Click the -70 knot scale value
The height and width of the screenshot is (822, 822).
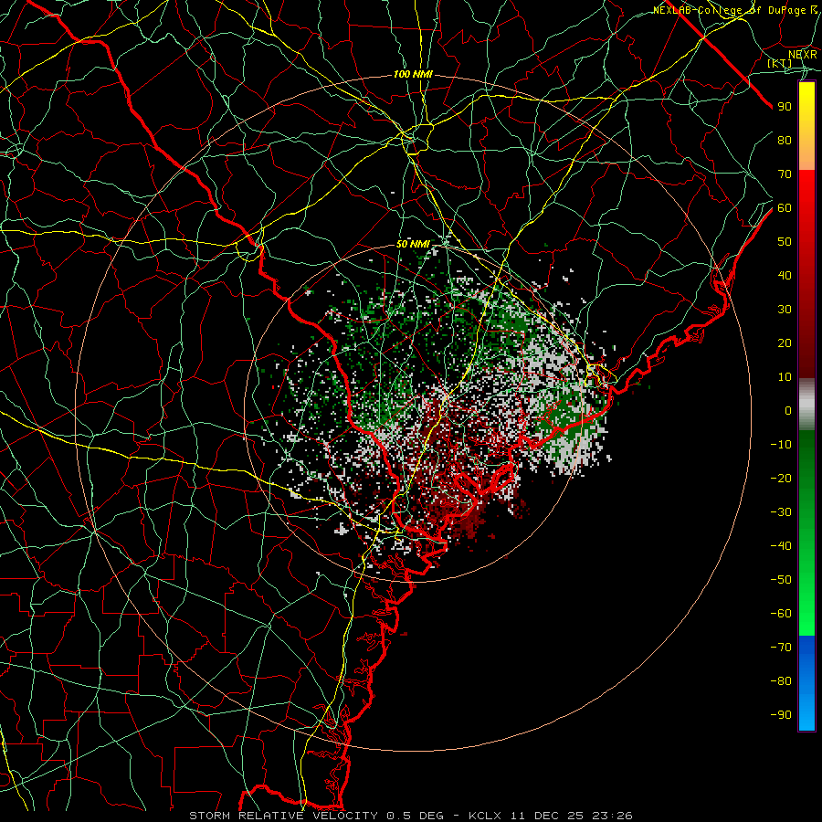tap(781, 648)
